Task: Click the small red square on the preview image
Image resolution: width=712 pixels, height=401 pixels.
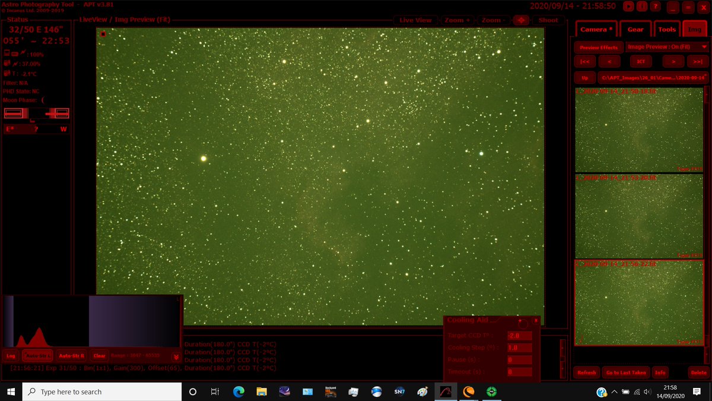Action: coord(103,34)
